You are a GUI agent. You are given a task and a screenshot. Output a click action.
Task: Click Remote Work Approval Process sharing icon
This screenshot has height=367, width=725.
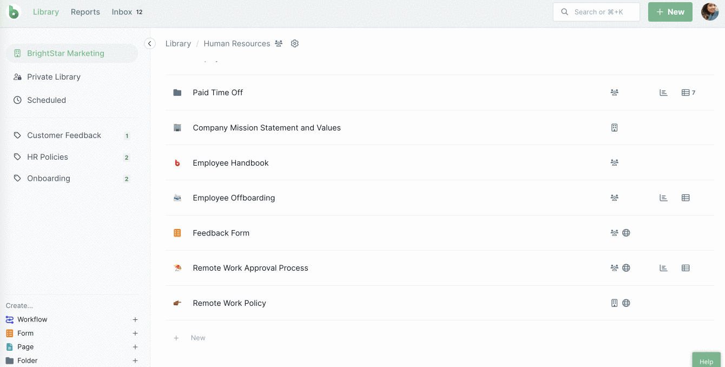[x=615, y=267]
